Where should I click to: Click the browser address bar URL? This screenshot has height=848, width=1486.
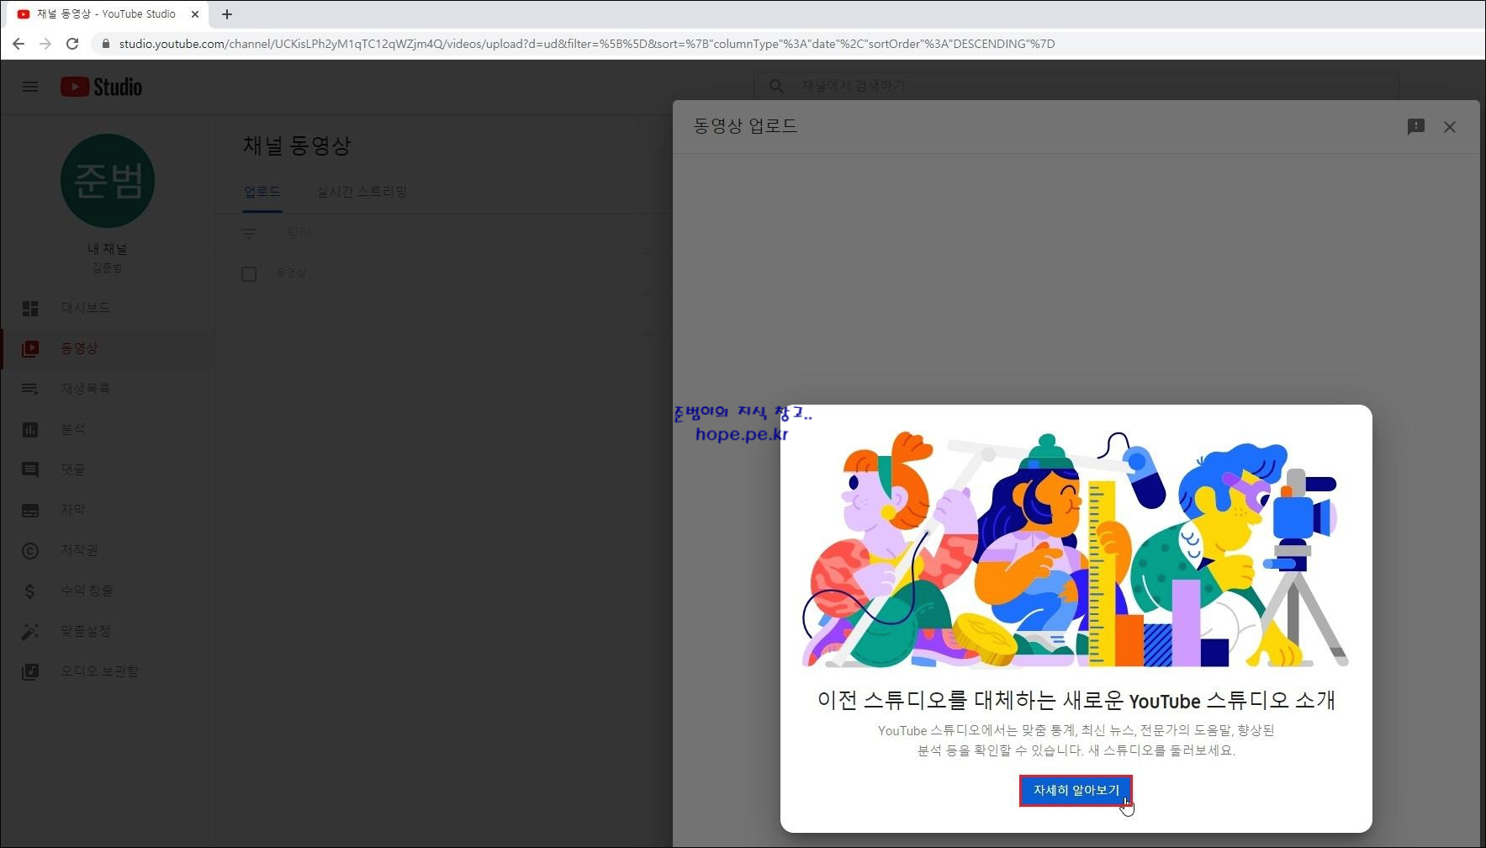(x=587, y=44)
